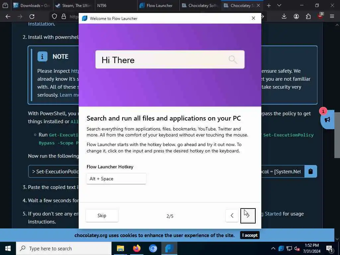Click the Hi There search box
340x255 pixels.
coord(170,60)
